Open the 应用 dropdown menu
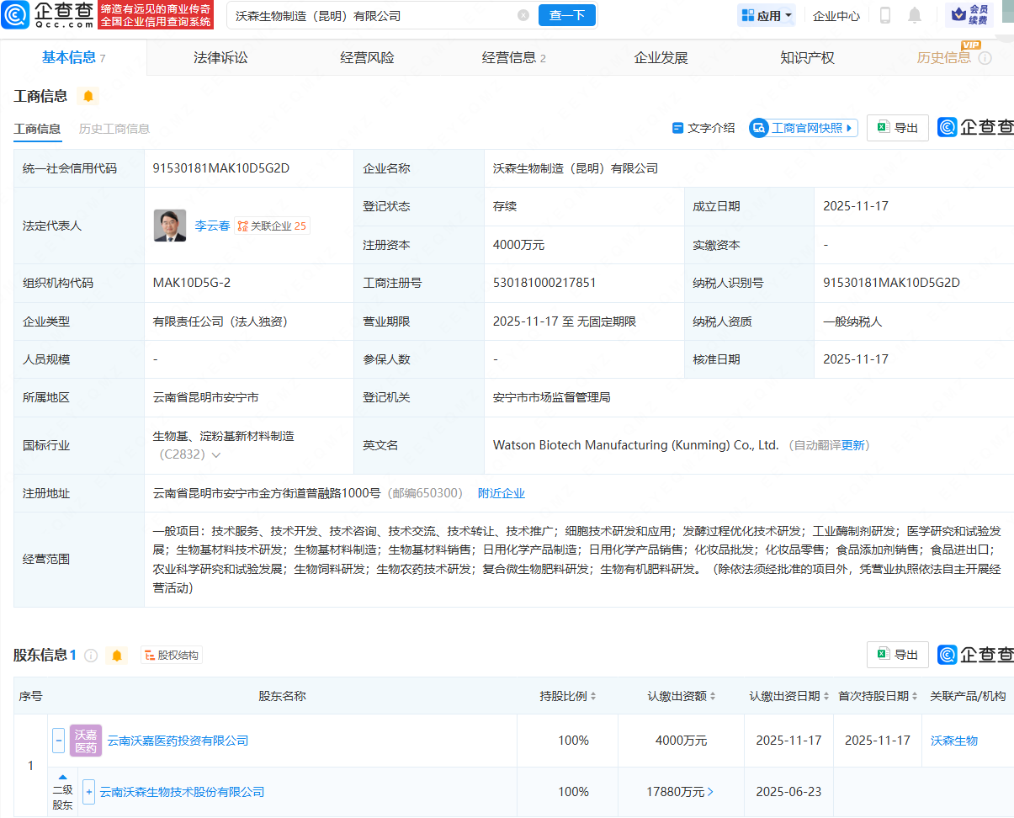 point(767,15)
